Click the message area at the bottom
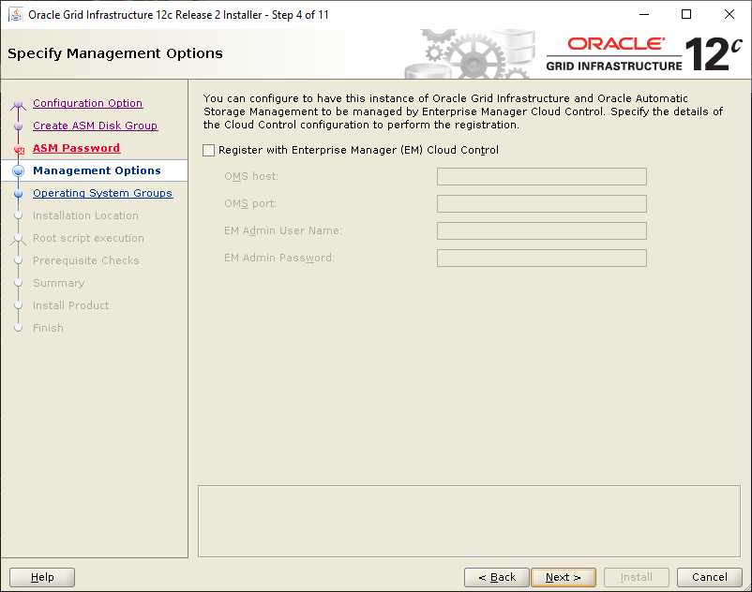 pyautogui.click(x=469, y=521)
